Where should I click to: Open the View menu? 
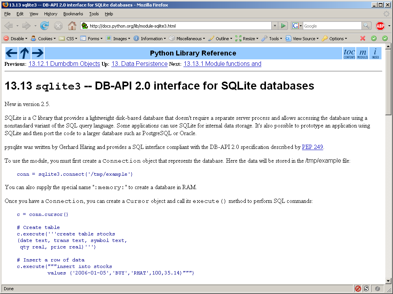click(34, 14)
